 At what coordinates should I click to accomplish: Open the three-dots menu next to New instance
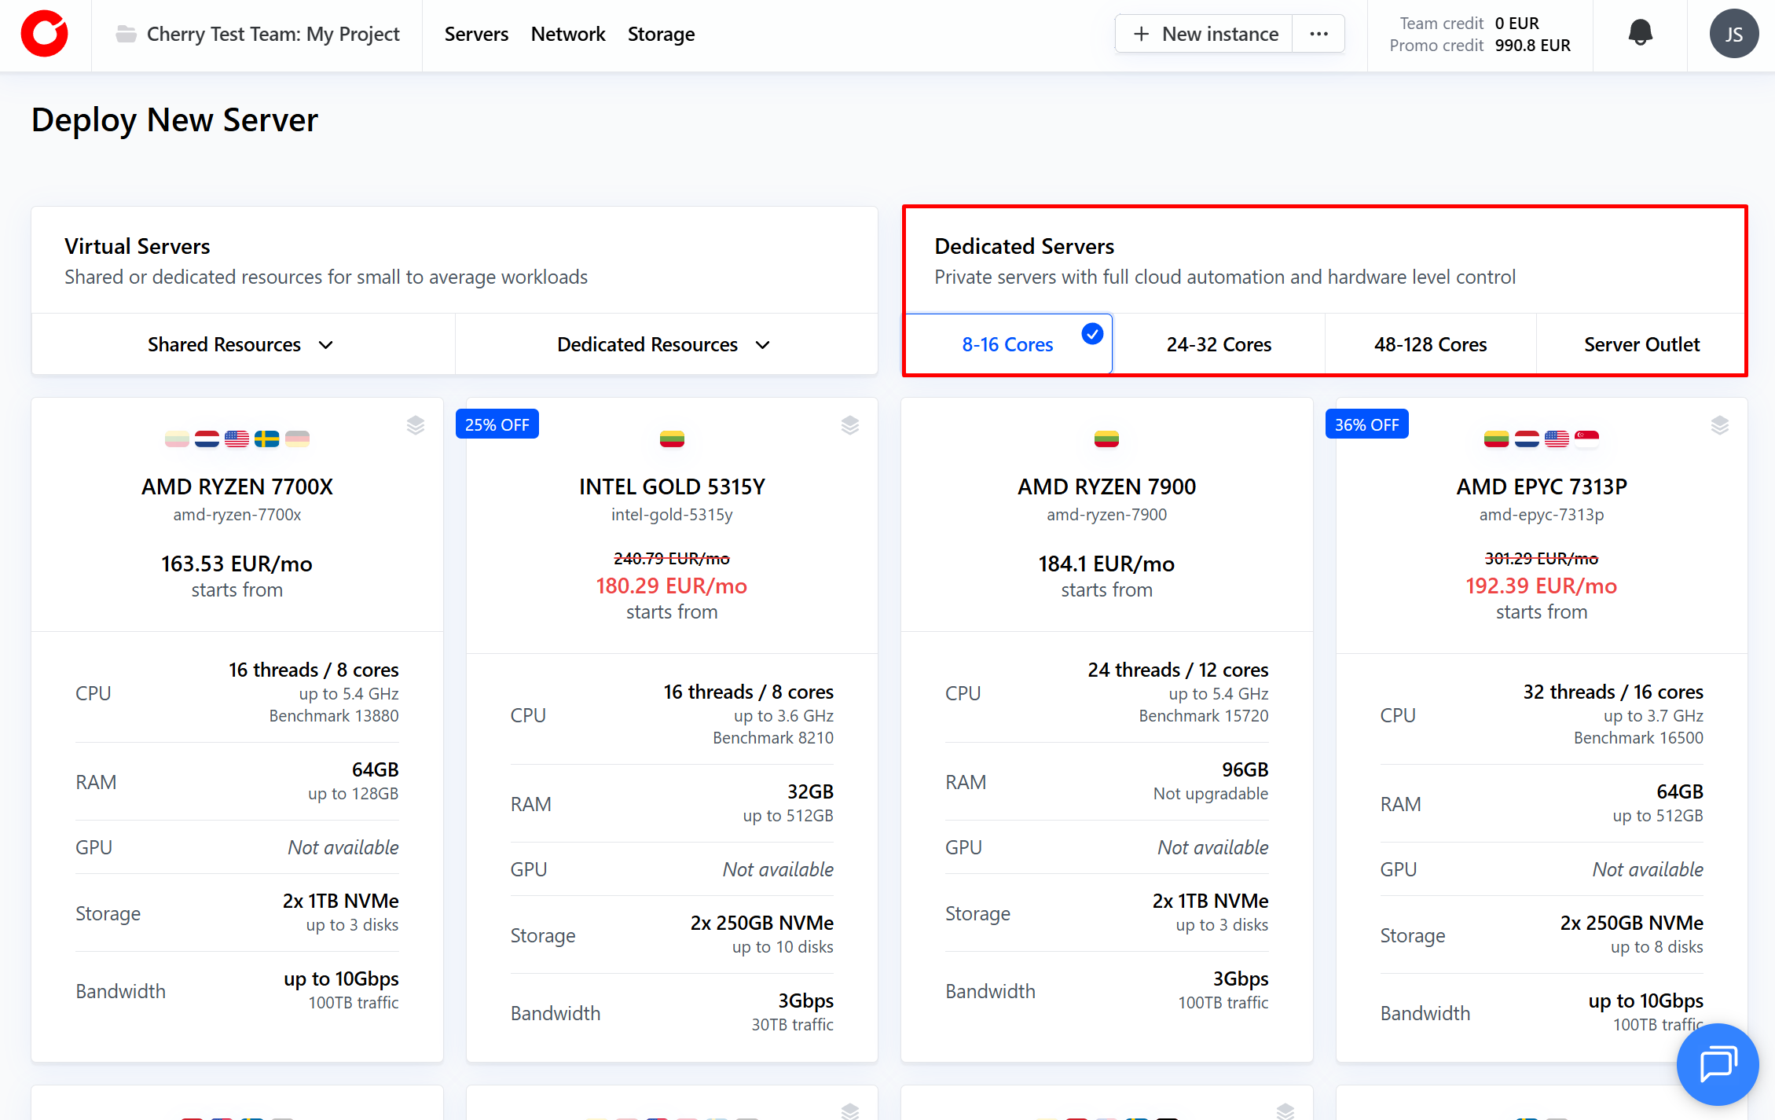[1319, 34]
